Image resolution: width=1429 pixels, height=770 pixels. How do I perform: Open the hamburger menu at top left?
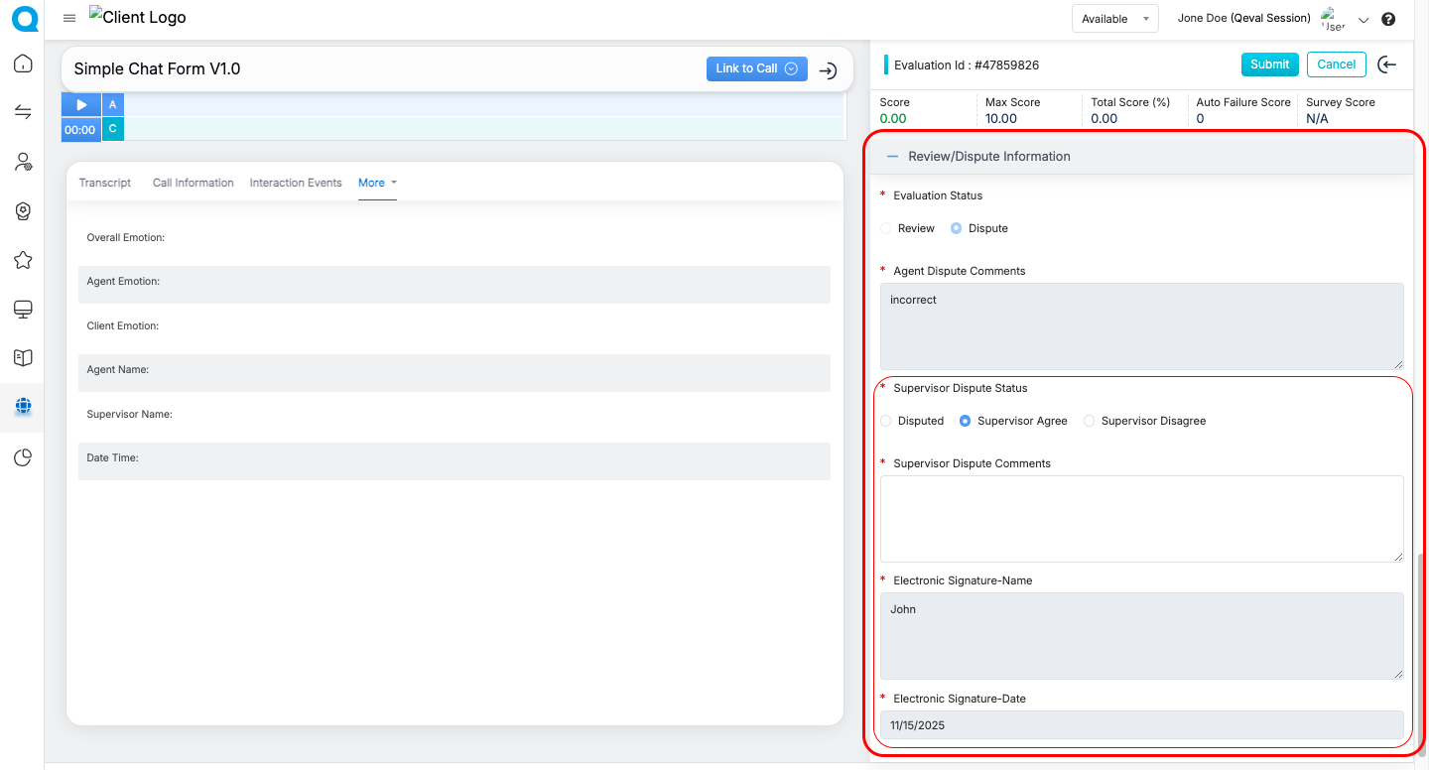tap(69, 18)
